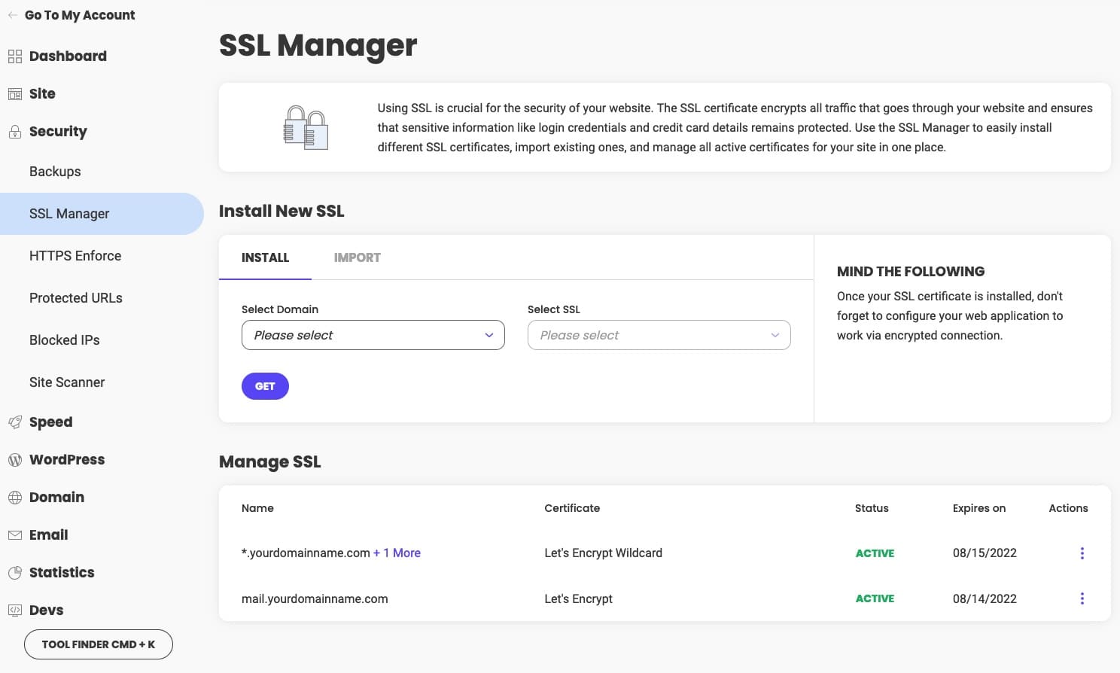Click the Devs code icon in sidebar

click(14, 610)
